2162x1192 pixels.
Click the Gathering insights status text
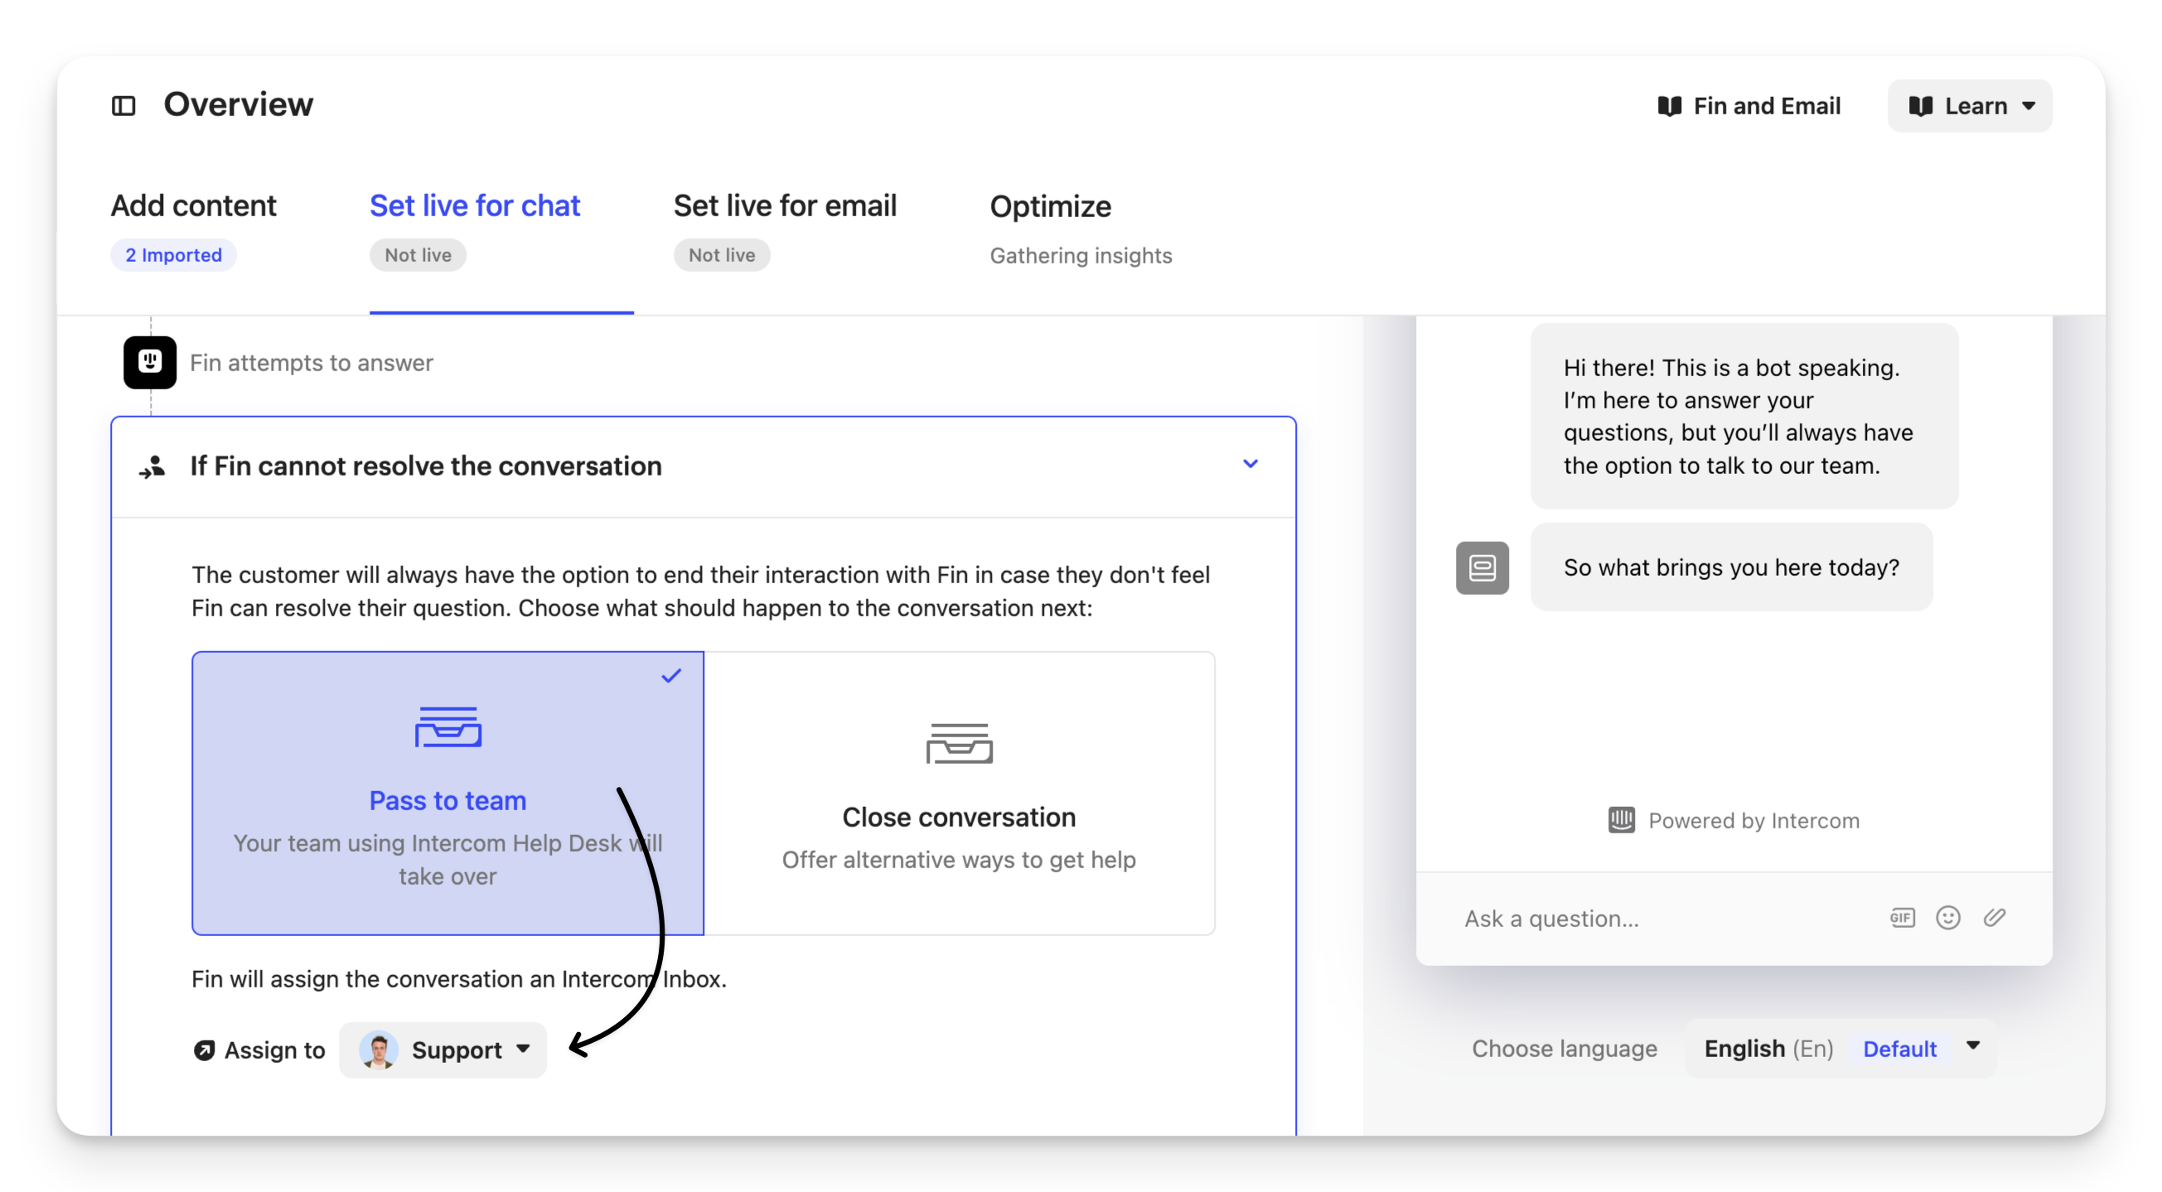click(x=1080, y=256)
